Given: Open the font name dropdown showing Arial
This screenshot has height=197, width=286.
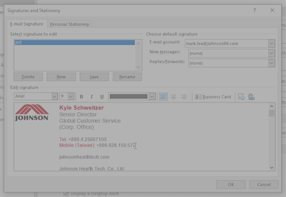Looking at the screenshot, I should [55, 97].
